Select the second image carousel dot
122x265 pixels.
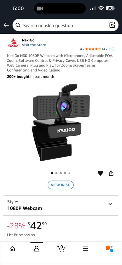56,173
